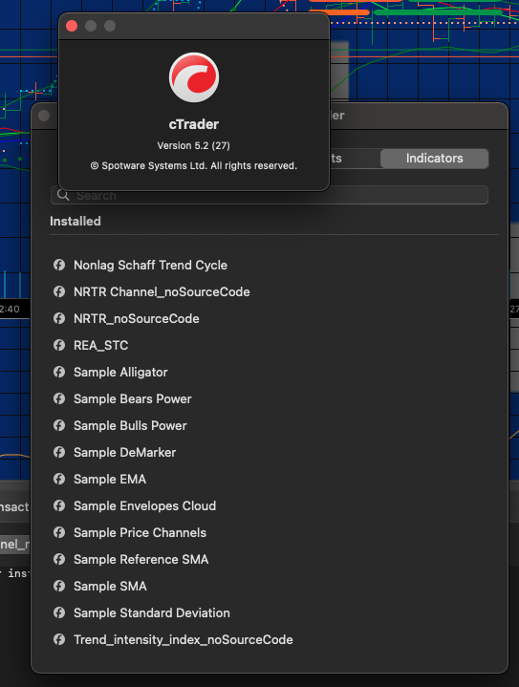
Task: Select Sample Price Channels text
Action: [140, 532]
